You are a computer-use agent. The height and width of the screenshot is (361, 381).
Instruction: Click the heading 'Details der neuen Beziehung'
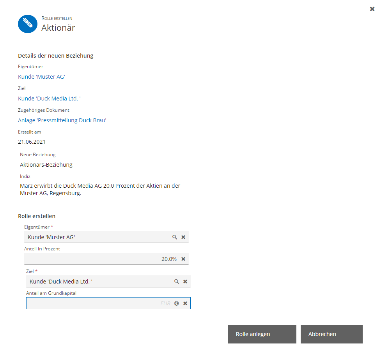tap(56, 56)
